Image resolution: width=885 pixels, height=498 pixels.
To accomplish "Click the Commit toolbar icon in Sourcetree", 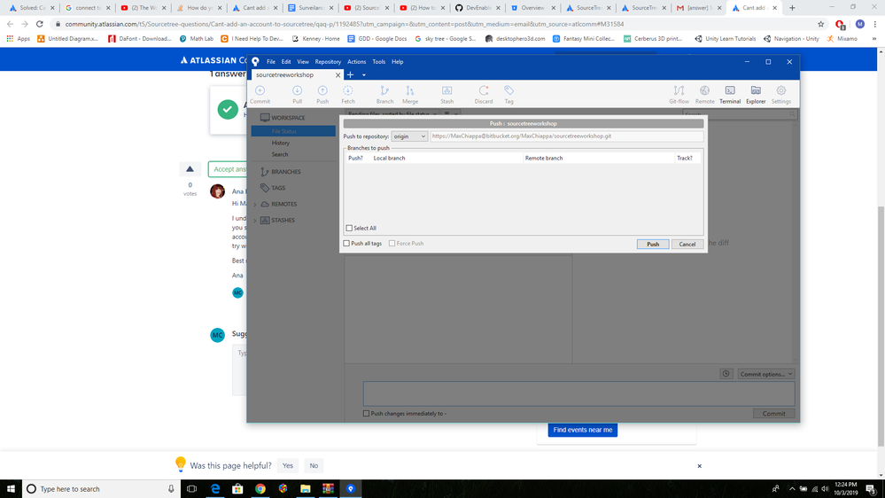I will pyautogui.click(x=260, y=94).
